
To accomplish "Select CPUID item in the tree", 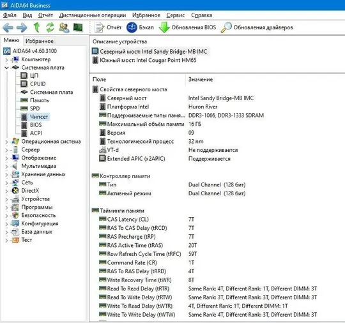I will (x=38, y=84).
